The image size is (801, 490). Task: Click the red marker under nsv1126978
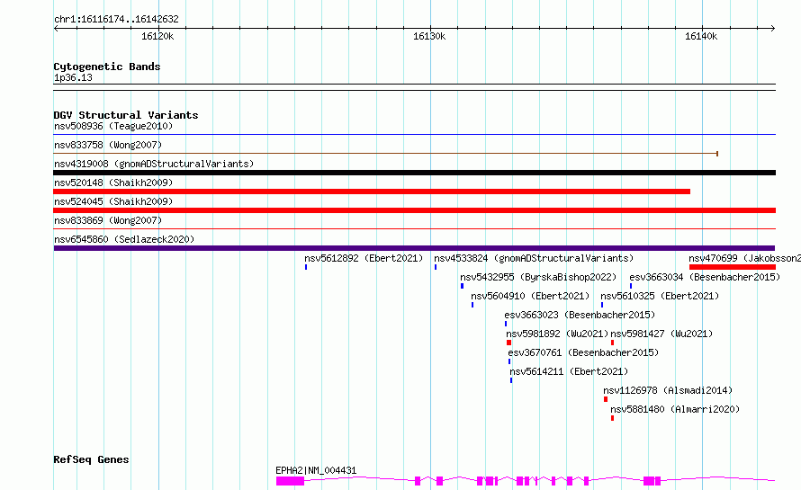(x=606, y=399)
